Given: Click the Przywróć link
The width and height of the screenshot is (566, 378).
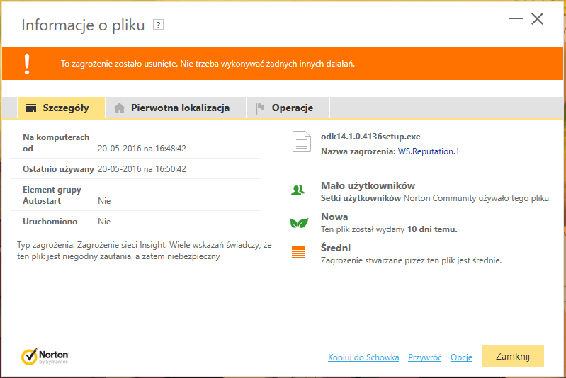Looking at the screenshot, I should point(424,357).
